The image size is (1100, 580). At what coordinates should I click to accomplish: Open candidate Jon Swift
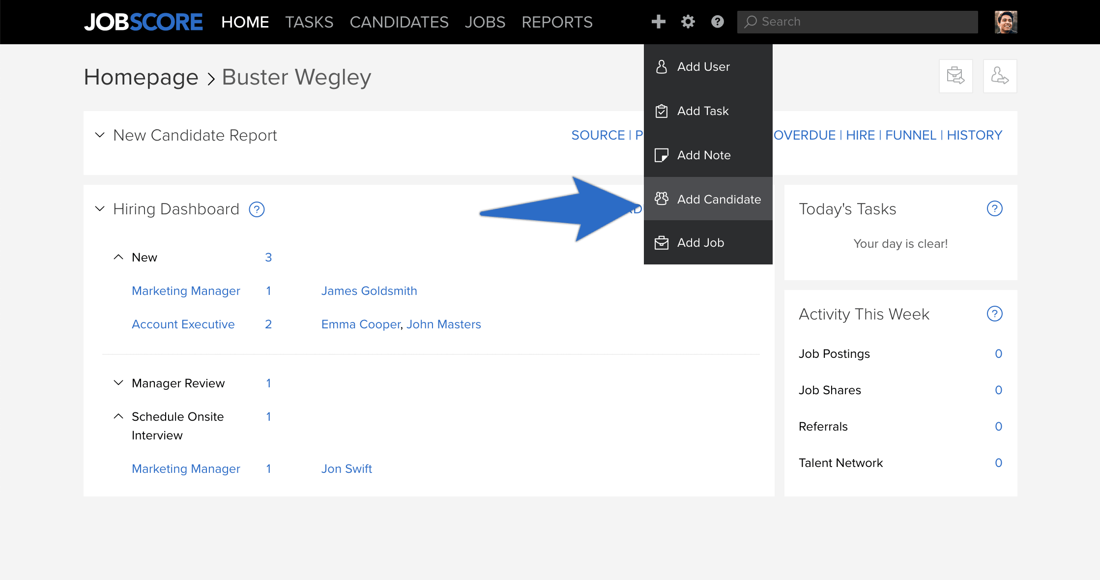[347, 469]
